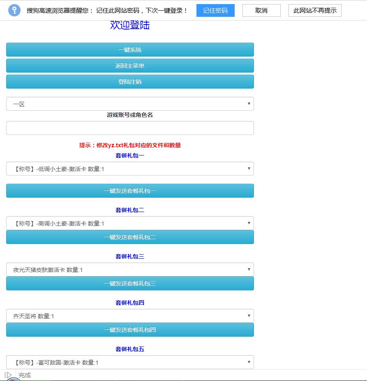Log out with 登陆注销 button

(x=130, y=82)
